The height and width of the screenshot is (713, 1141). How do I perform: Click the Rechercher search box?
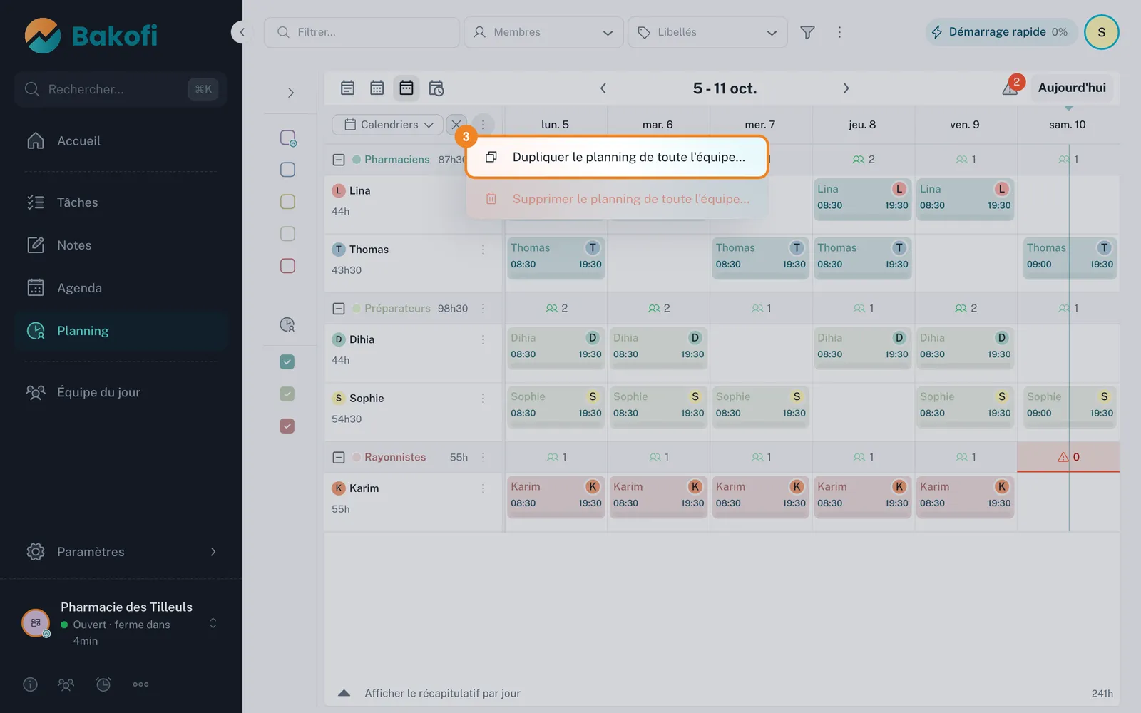(121, 89)
